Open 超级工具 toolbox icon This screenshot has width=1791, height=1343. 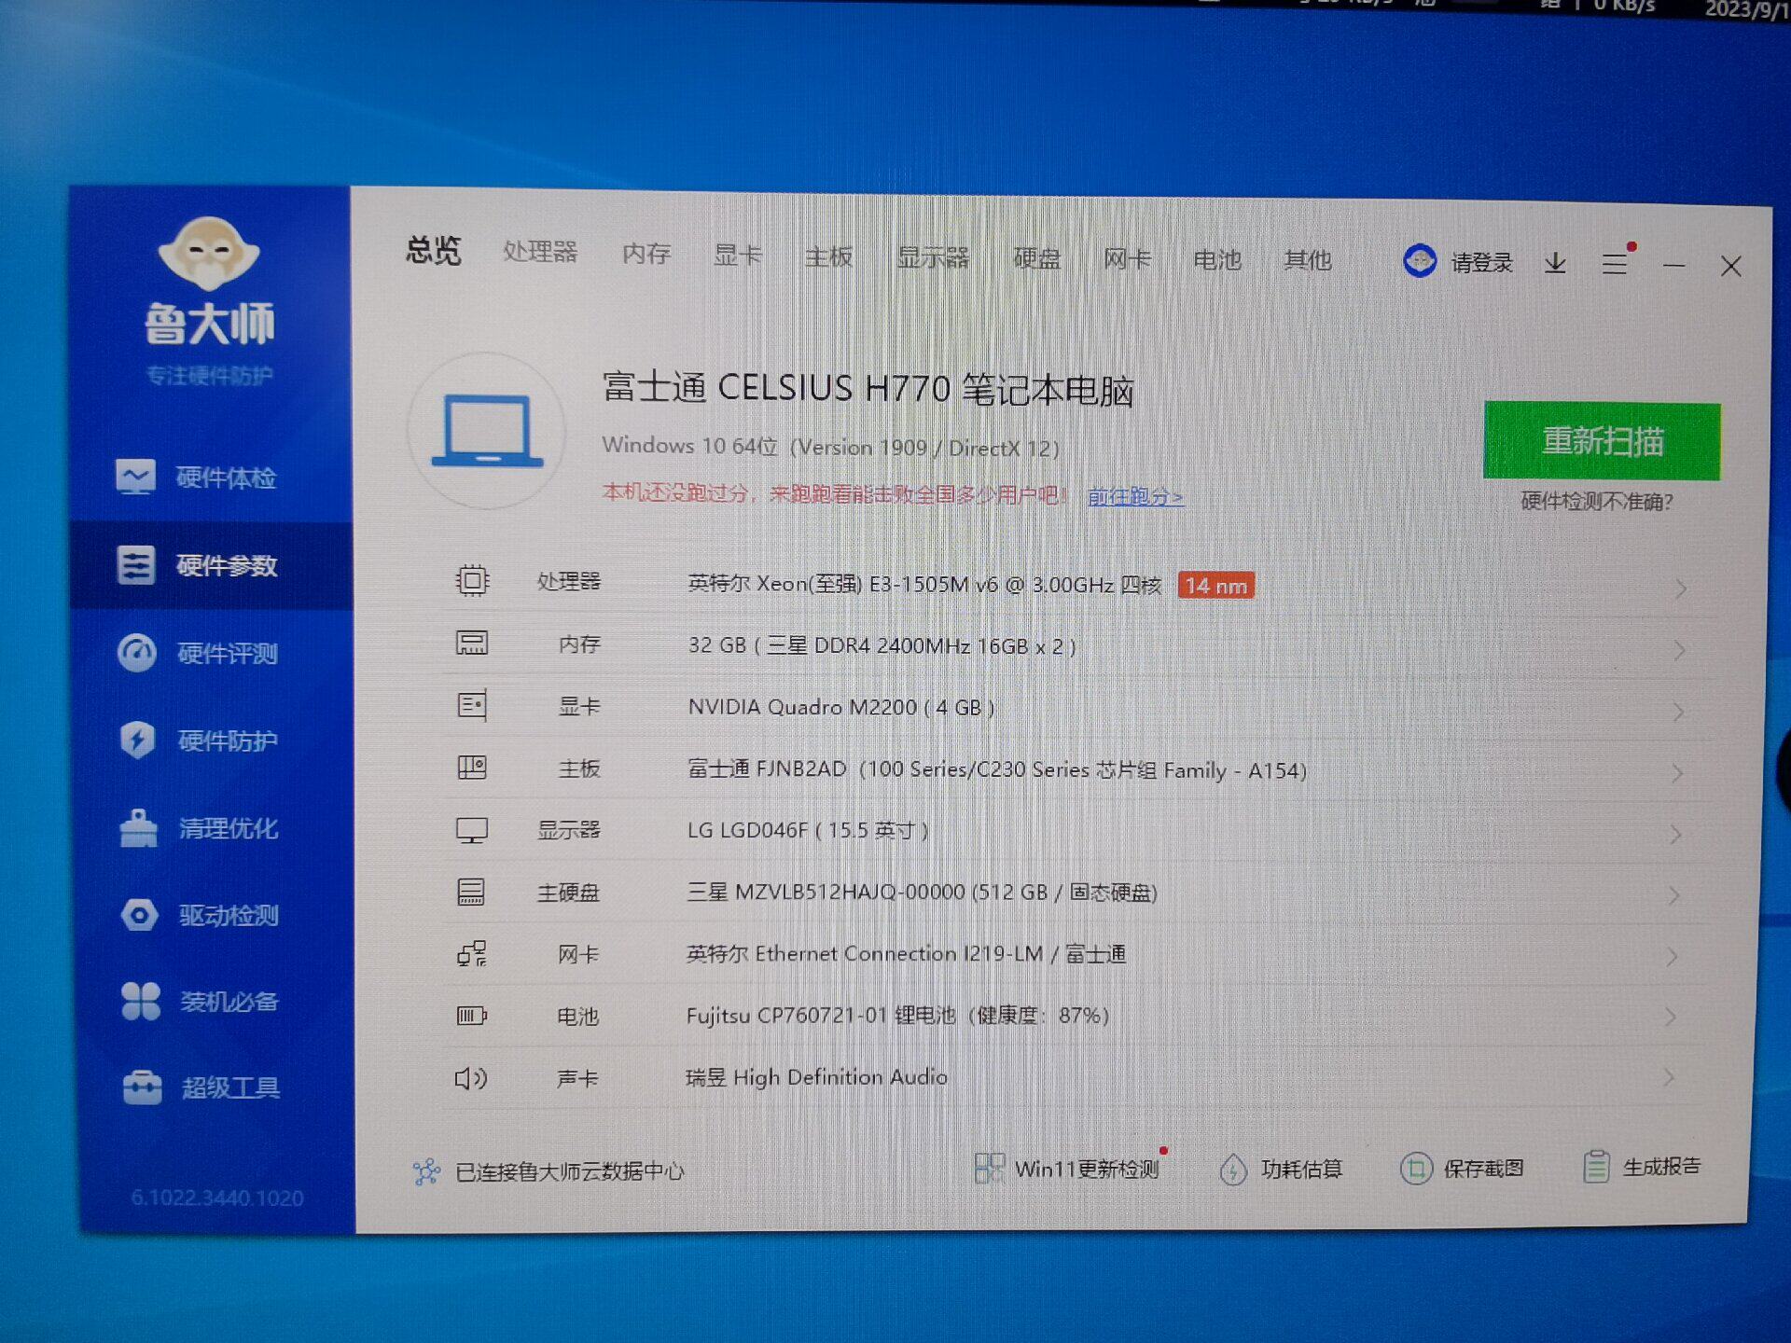pos(142,1087)
